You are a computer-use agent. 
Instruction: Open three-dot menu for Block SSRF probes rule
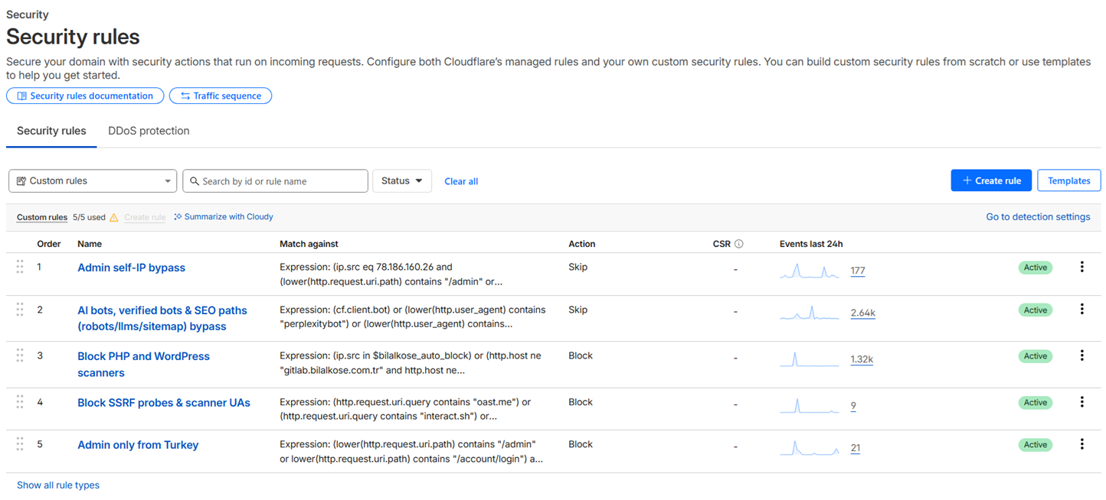click(1081, 402)
